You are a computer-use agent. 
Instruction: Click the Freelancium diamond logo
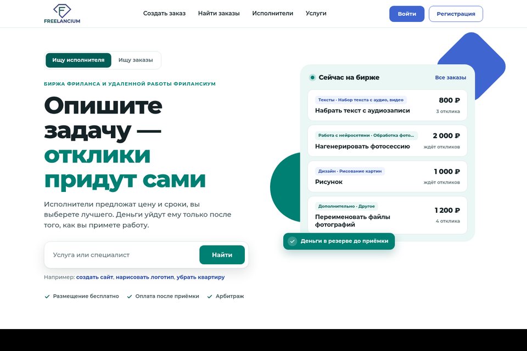62,14
